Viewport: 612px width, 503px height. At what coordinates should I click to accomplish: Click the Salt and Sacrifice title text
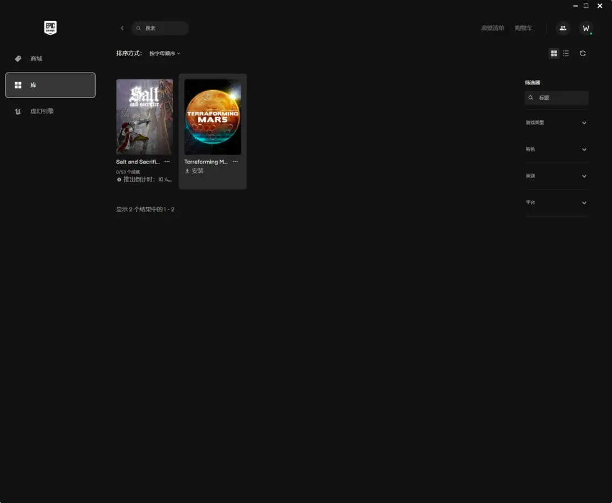point(138,162)
